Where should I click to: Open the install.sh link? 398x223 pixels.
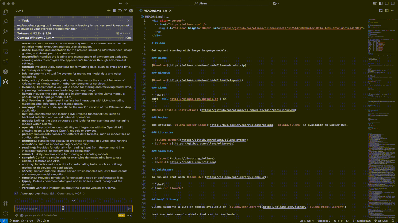point(194,99)
